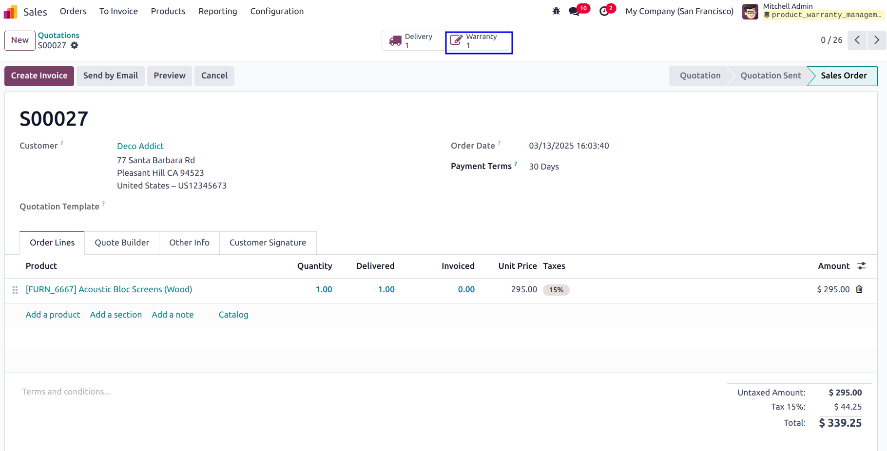The image size is (887, 451).
Task: Click the Create Invoice button
Action: click(x=39, y=76)
